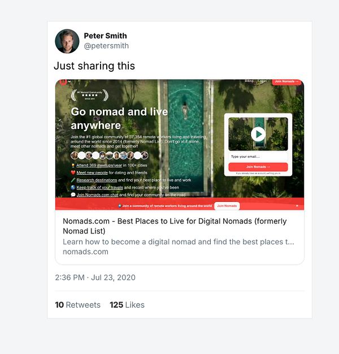
Task: Close the red banner with the X icon
Action: click(x=297, y=206)
